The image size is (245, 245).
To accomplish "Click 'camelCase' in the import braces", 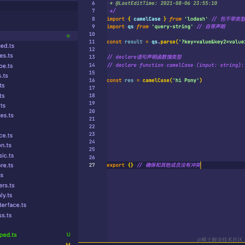I will pos(147,19).
